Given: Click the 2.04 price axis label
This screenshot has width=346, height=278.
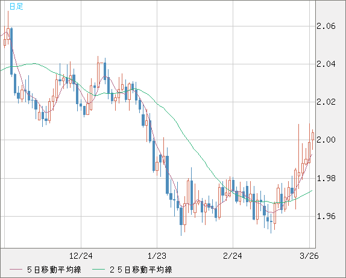Looking at the screenshot, I should click(326, 64).
